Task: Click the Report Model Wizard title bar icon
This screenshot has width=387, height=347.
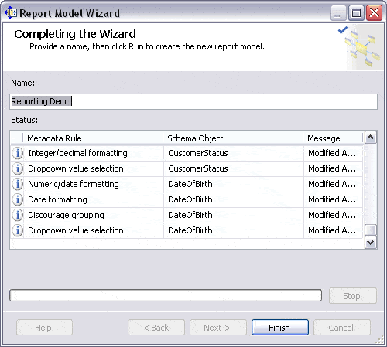Action: click(11, 13)
